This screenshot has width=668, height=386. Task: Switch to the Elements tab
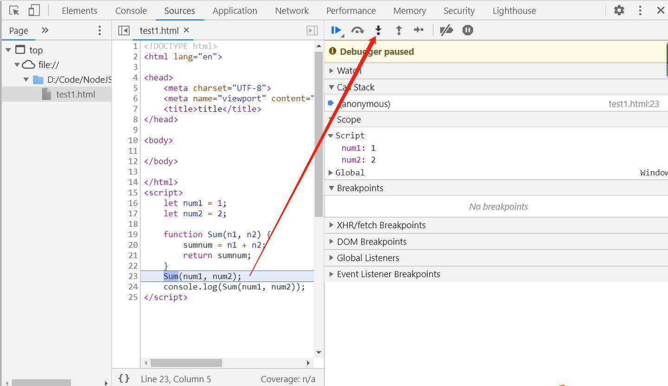(79, 11)
